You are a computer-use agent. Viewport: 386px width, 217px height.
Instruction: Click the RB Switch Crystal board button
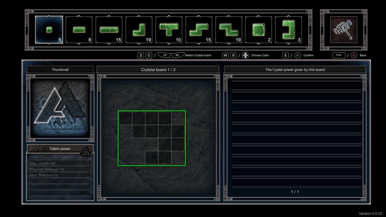point(177,55)
